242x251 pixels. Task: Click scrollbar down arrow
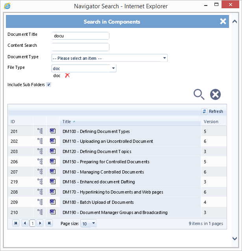[x=235, y=238]
